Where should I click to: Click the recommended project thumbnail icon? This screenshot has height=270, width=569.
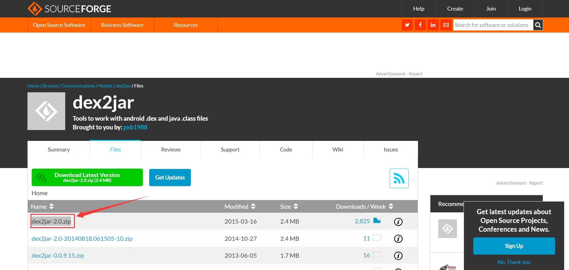[x=448, y=229]
